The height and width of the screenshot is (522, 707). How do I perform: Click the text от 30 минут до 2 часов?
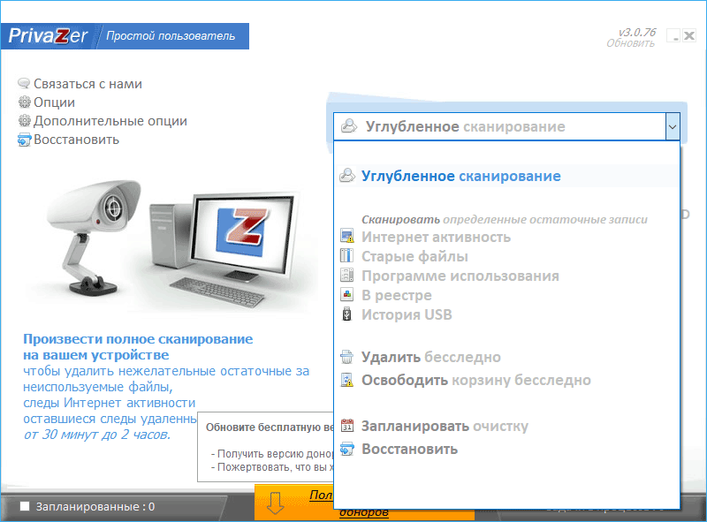point(97,435)
